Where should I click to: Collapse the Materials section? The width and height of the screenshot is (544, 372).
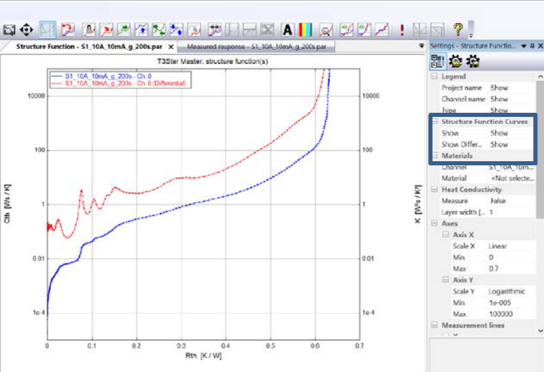pyautogui.click(x=435, y=155)
